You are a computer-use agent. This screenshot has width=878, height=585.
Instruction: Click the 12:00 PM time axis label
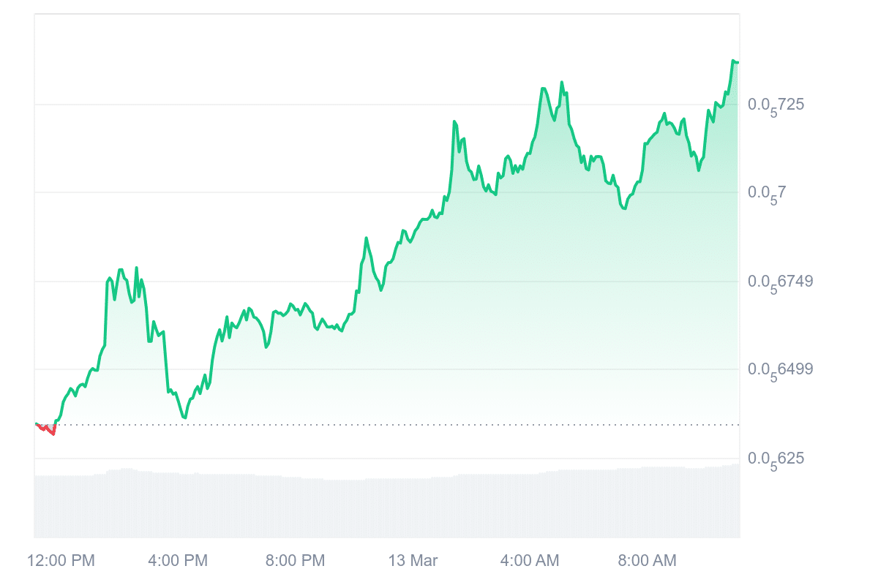(x=61, y=561)
